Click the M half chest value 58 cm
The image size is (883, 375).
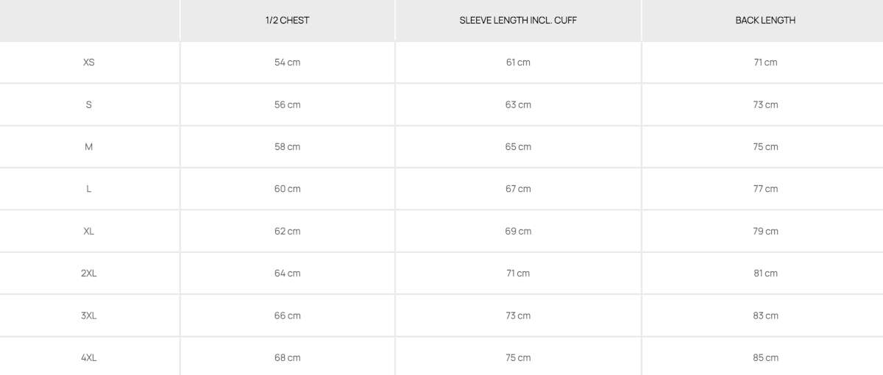pyautogui.click(x=287, y=147)
